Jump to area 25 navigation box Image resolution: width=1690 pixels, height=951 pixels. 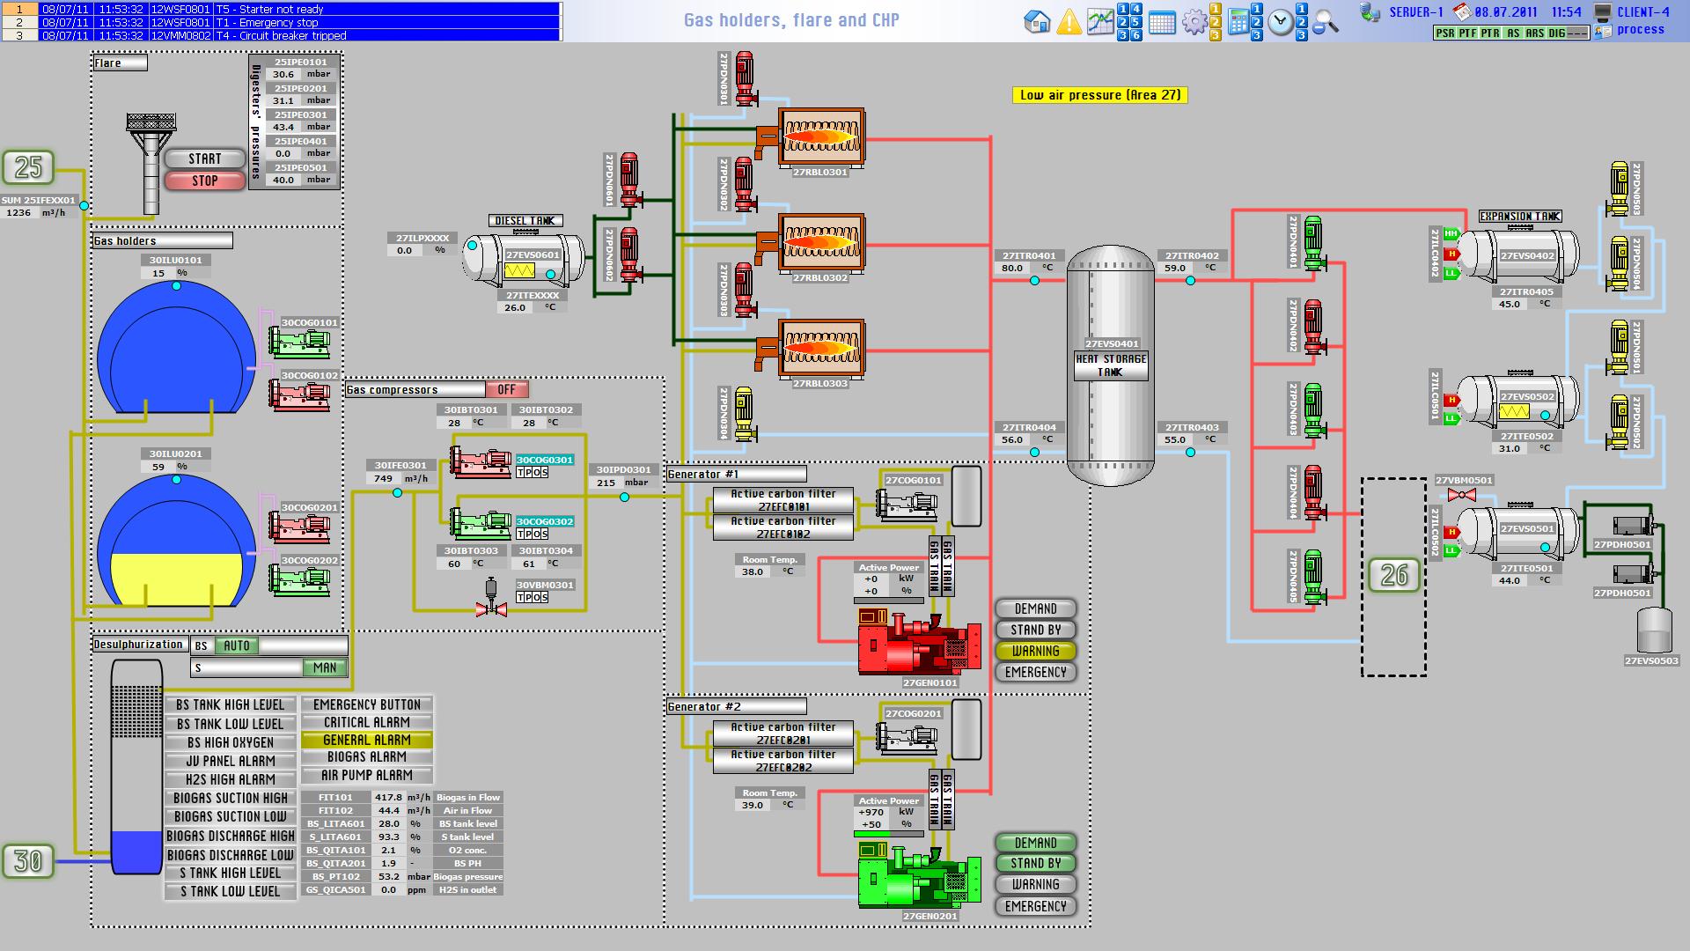pos(28,167)
